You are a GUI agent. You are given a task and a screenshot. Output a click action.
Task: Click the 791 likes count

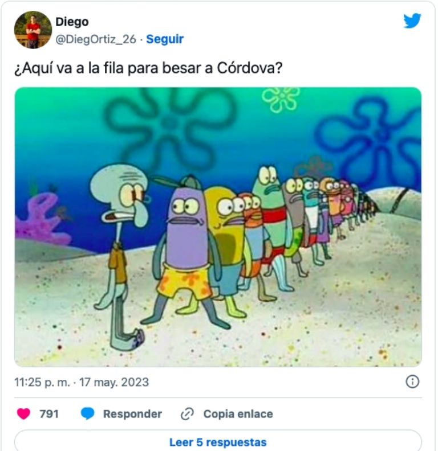click(49, 414)
